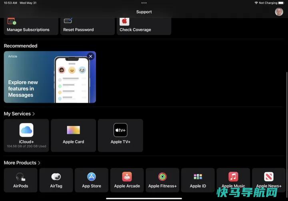Tap the Recommended section heading

point(20,46)
